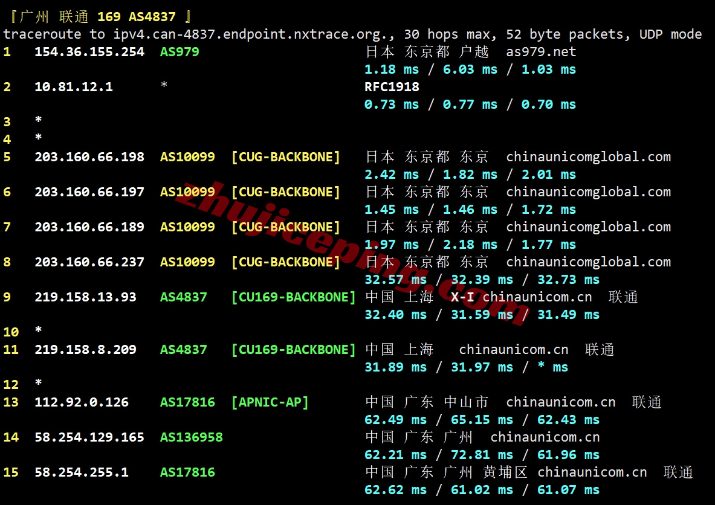Click [CUG-BACKBONE] tag on hop 5
Screen dimensions: 715x505
pyautogui.click(x=286, y=157)
